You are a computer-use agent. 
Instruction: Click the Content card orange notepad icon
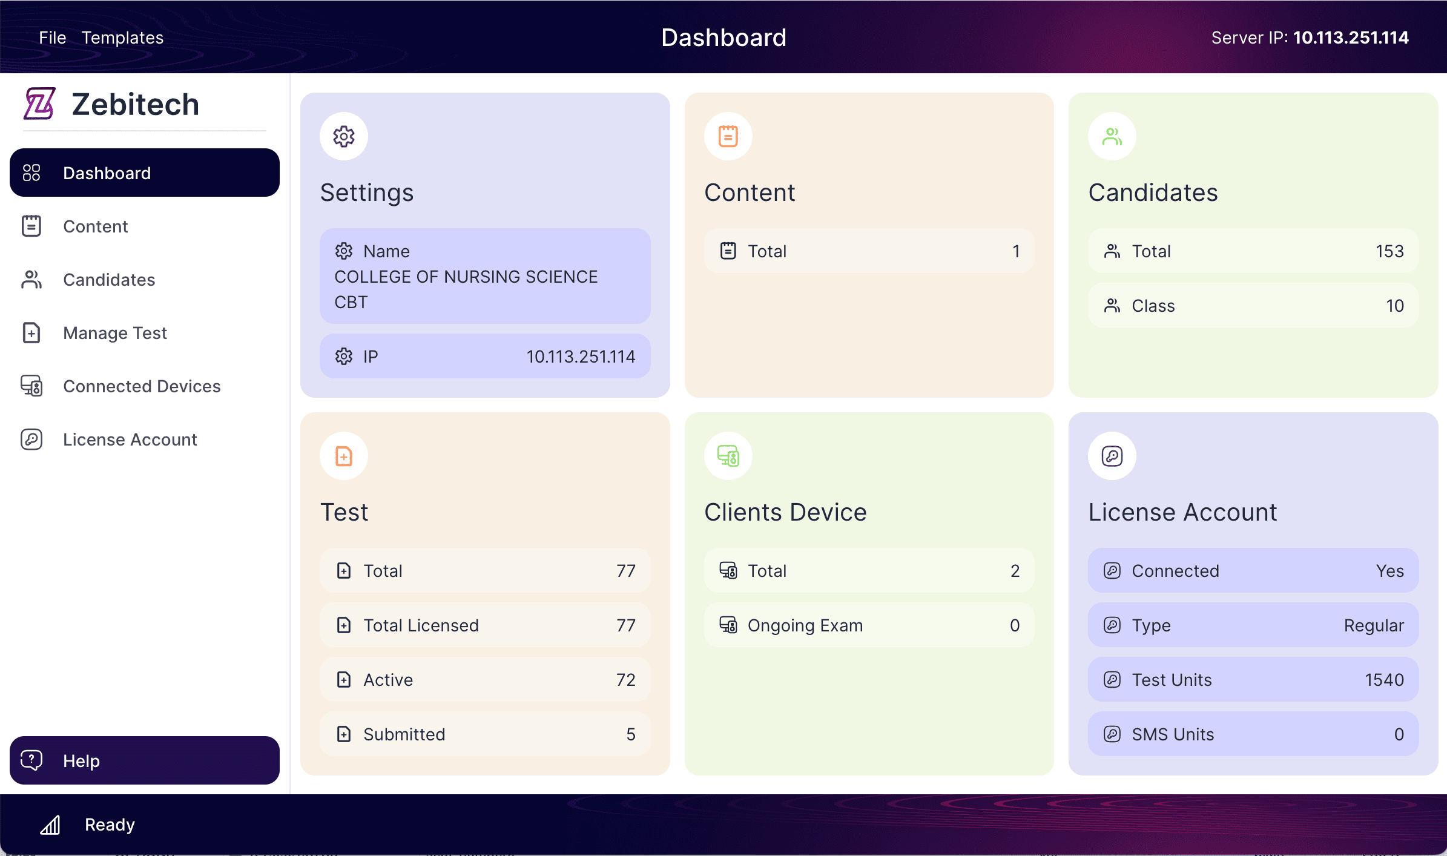[728, 136]
